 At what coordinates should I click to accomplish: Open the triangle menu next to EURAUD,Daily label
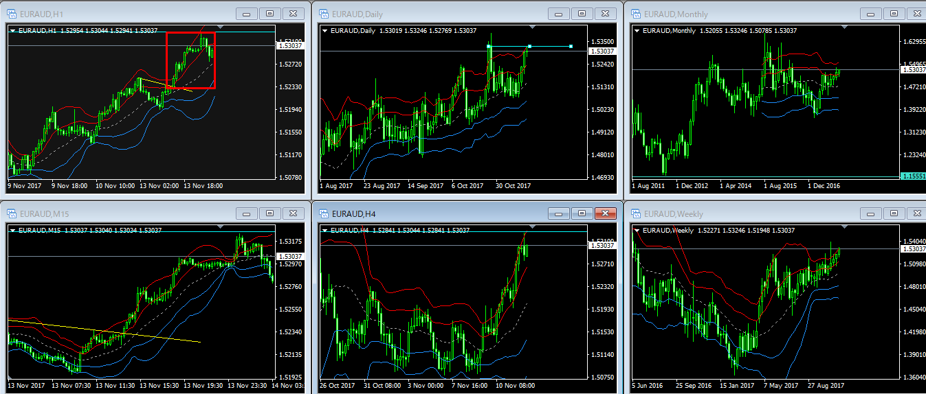coord(325,30)
